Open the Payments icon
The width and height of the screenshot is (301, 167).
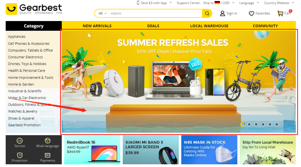[x=47, y=155]
